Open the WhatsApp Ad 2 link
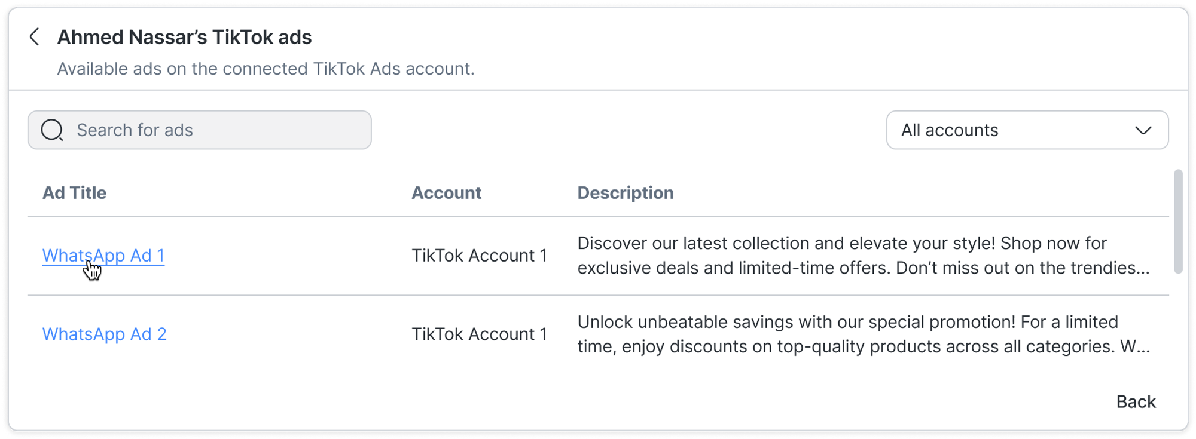 tap(104, 334)
